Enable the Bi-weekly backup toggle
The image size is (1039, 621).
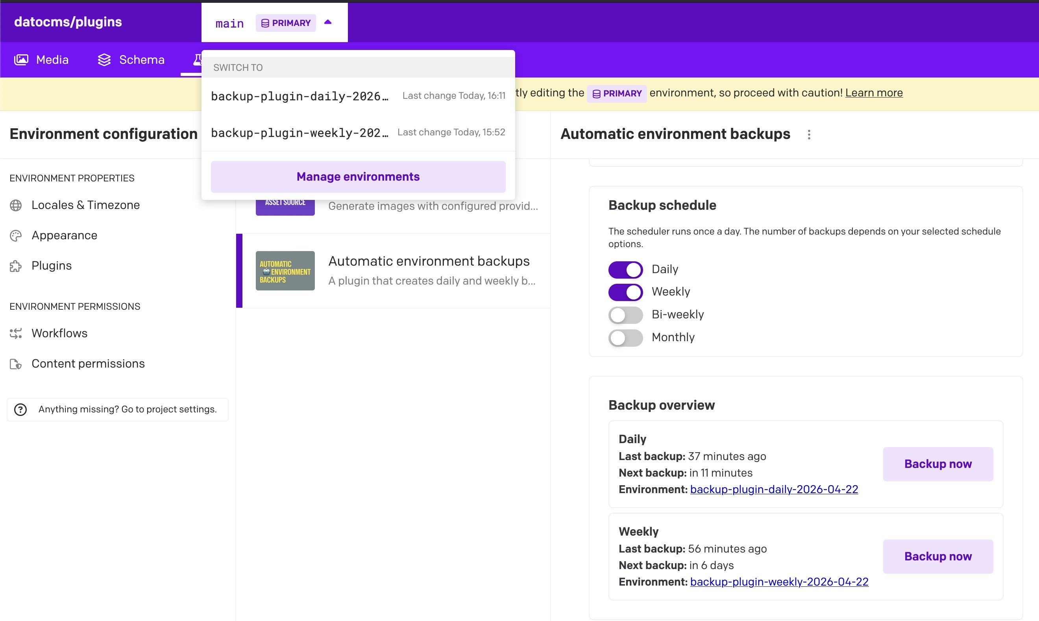tap(626, 315)
